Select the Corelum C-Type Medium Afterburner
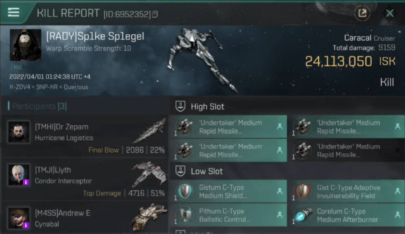Viewport: 405px width, 234px height. [x=346, y=215]
